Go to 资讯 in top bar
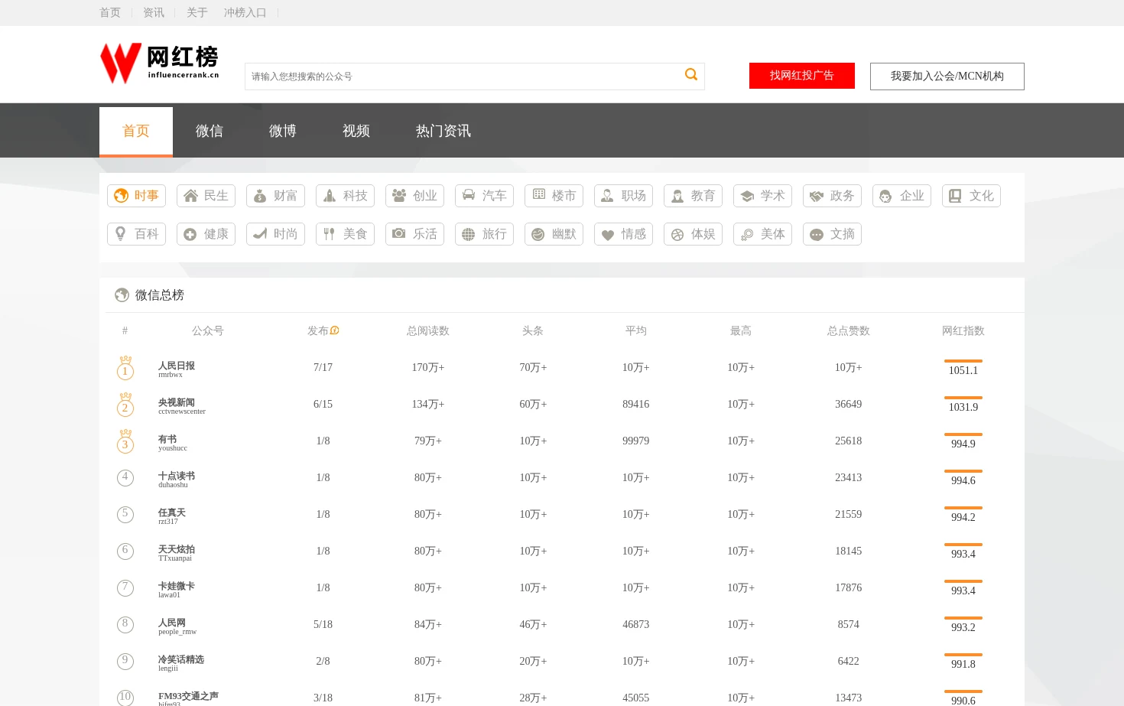The width and height of the screenshot is (1124, 706). click(154, 13)
